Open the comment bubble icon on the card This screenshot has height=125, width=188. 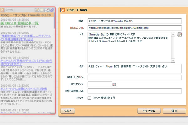point(42,10)
